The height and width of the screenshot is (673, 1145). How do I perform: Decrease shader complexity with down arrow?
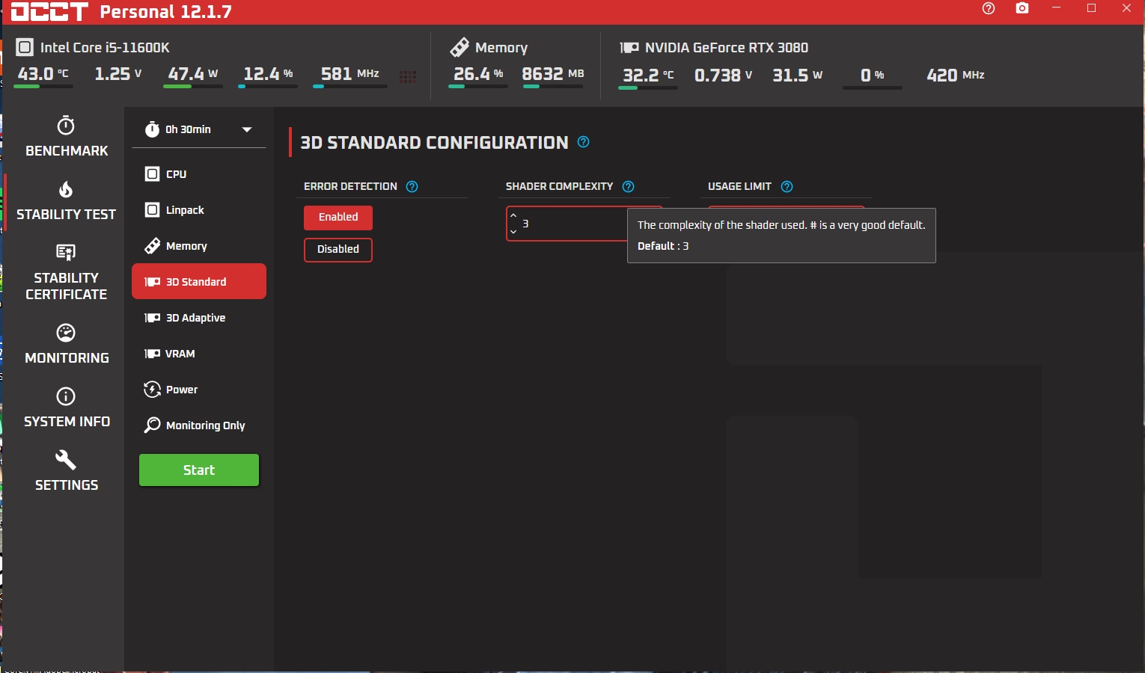tap(513, 232)
